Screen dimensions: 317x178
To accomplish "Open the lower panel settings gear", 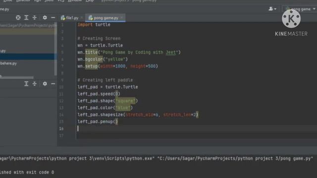I will click(45, 84).
